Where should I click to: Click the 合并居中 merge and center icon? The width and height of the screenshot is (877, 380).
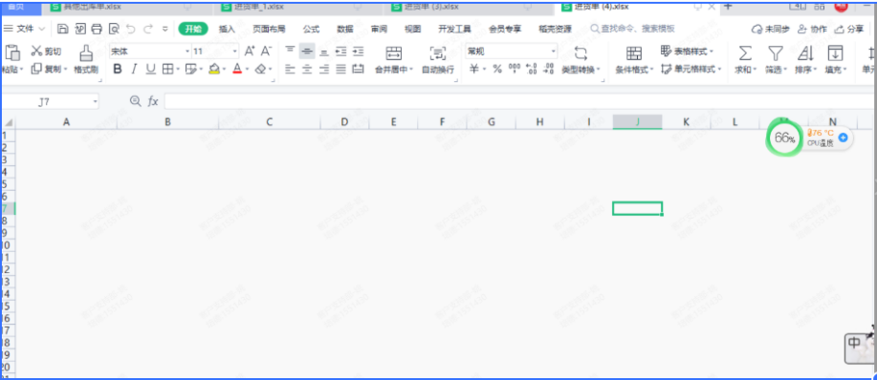click(394, 53)
